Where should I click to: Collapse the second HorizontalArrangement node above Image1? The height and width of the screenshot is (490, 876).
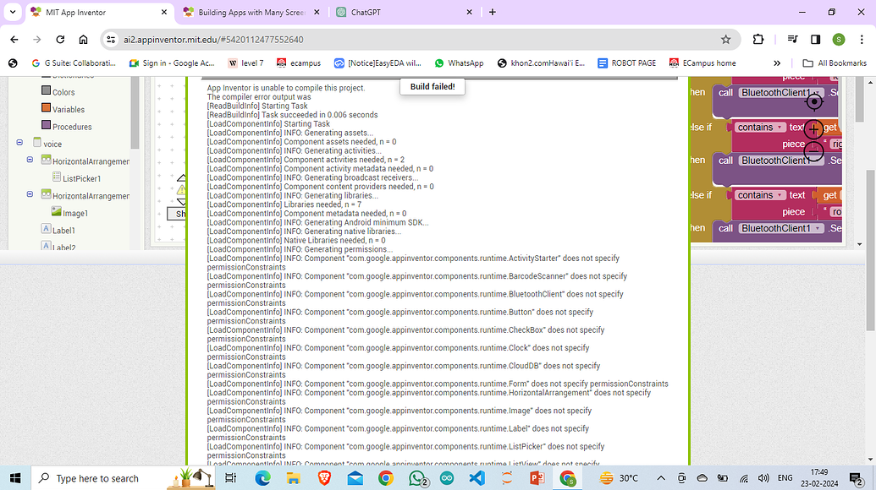click(30, 194)
